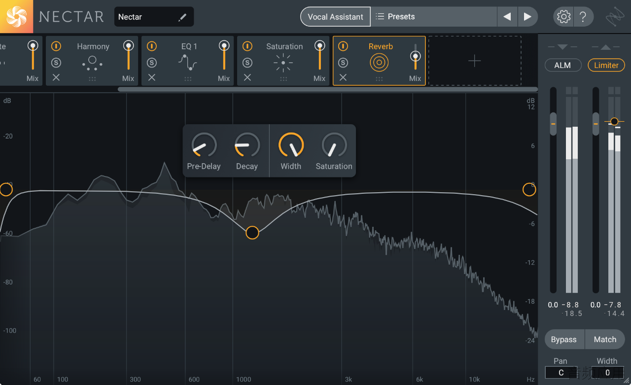This screenshot has width=631, height=385.
Task: Click the limiter threshold handle on output meter
Action: tap(614, 121)
